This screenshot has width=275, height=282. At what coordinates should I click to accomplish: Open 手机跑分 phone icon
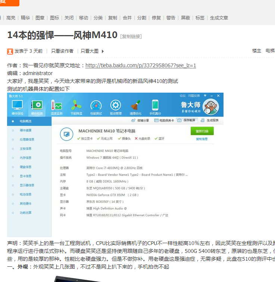pos(155,107)
